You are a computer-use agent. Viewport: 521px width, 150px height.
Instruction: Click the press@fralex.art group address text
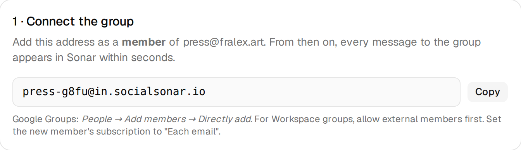pyautogui.click(x=224, y=42)
